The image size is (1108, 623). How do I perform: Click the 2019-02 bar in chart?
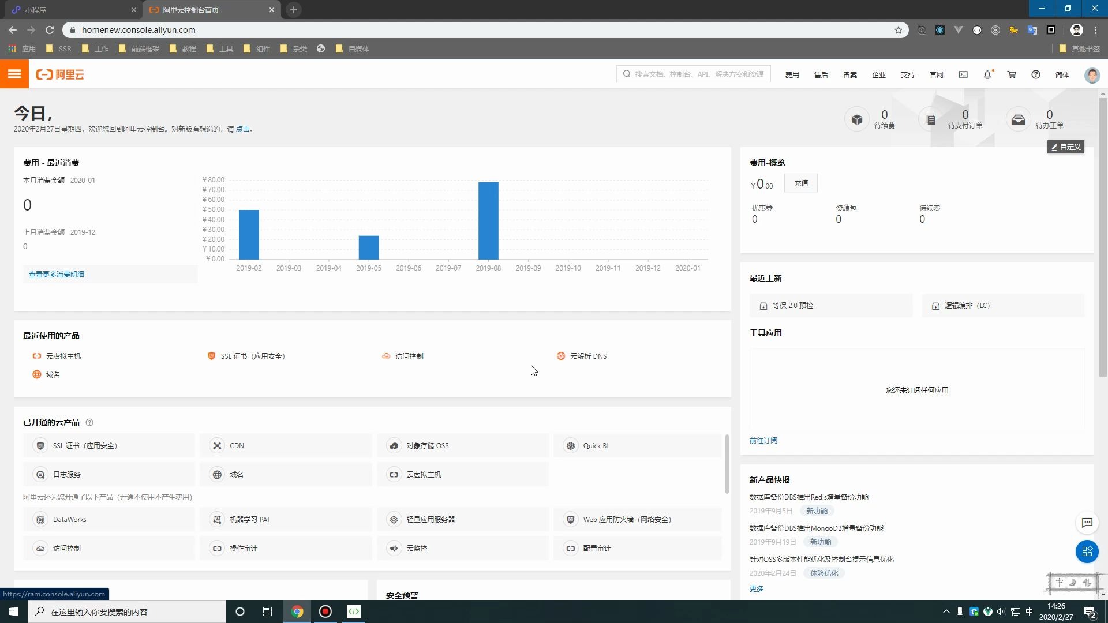coord(249,235)
